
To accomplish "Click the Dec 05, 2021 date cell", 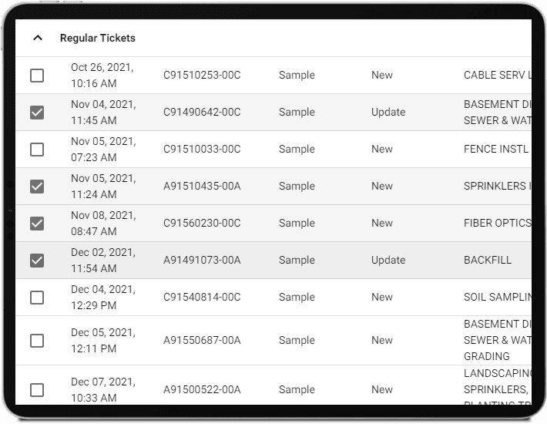I will click(104, 340).
